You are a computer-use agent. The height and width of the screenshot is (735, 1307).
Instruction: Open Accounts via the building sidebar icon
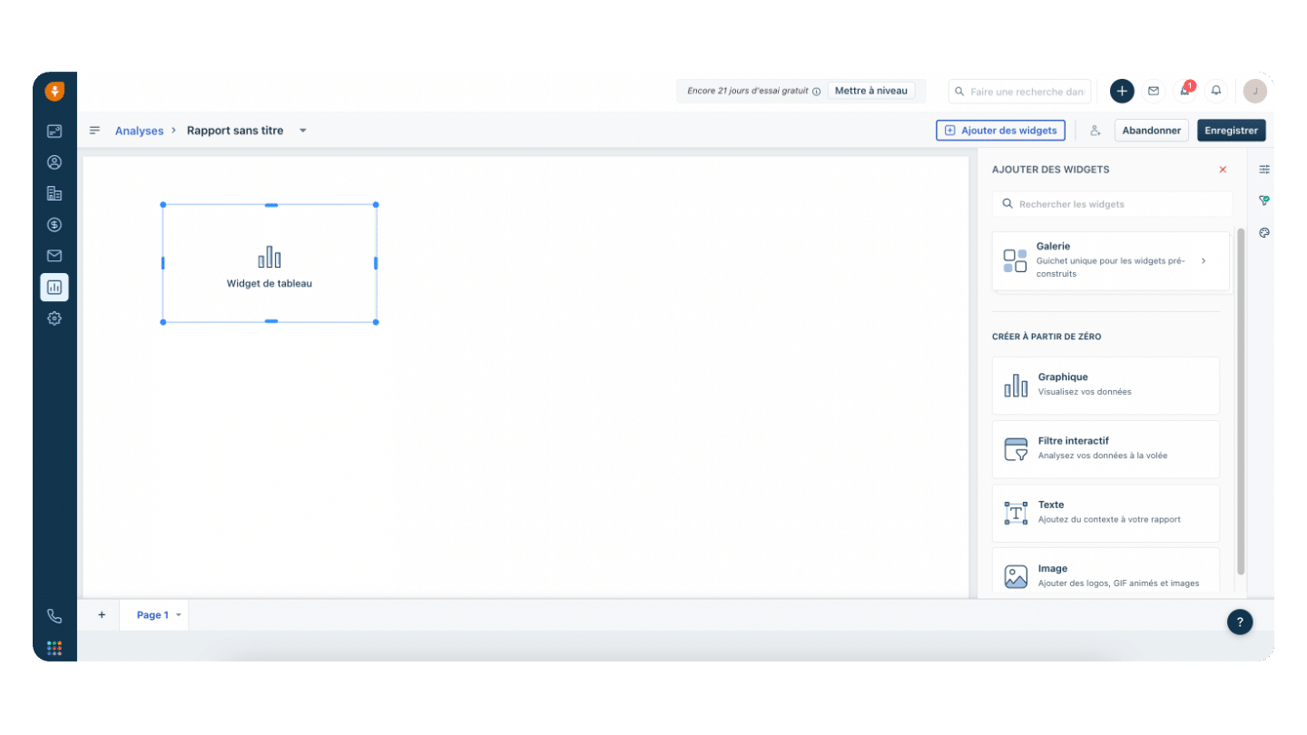point(54,193)
